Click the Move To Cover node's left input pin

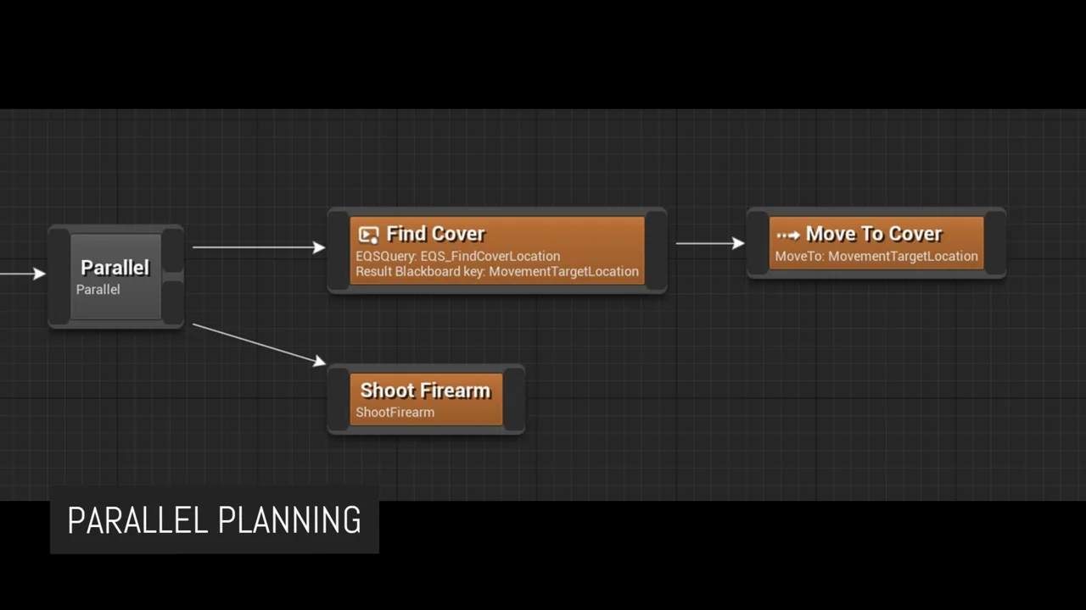pos(758,243)
